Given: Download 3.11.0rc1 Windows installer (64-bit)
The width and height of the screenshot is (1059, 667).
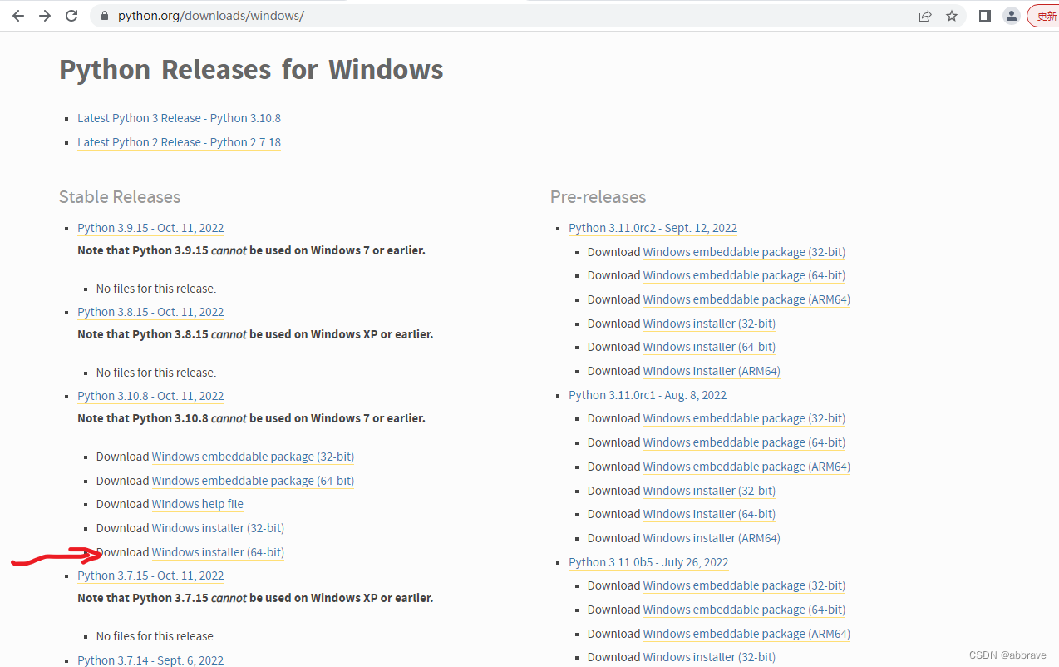Looking at the screenshot, I should tap(709, 514).
